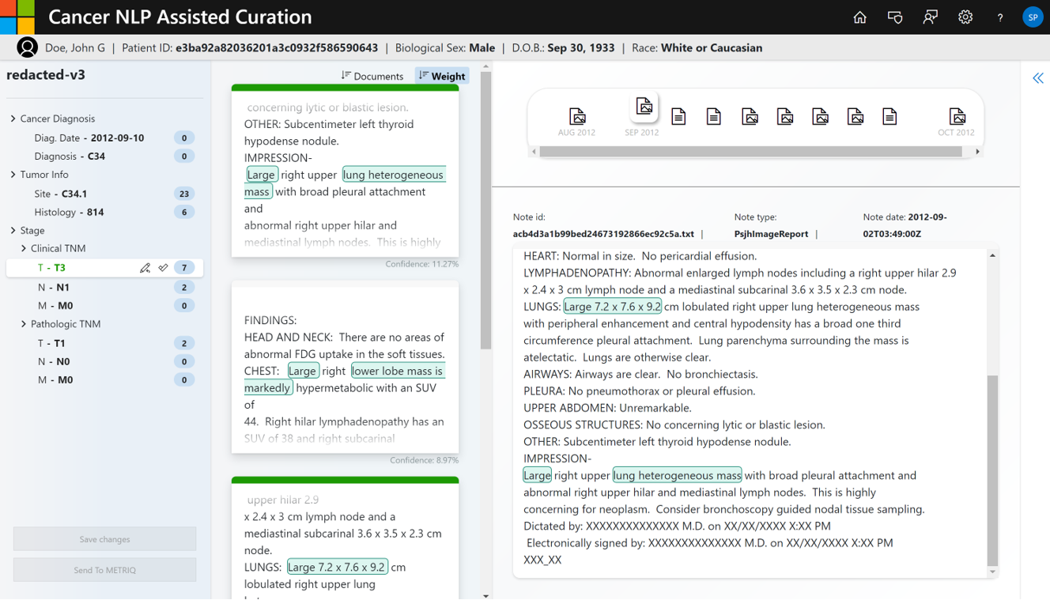Collapse the Tumor Info section
1050x600 pixels.
coord(13,175)
